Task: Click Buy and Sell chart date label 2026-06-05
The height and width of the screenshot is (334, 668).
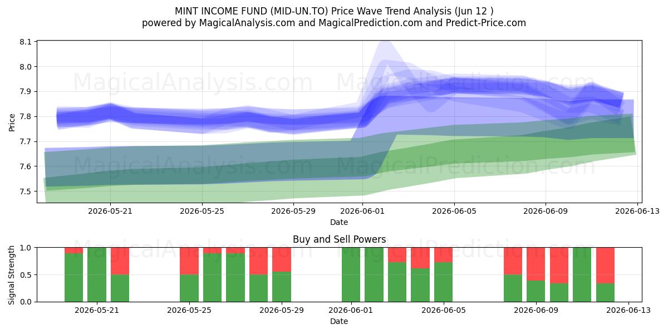Action: 443,310
